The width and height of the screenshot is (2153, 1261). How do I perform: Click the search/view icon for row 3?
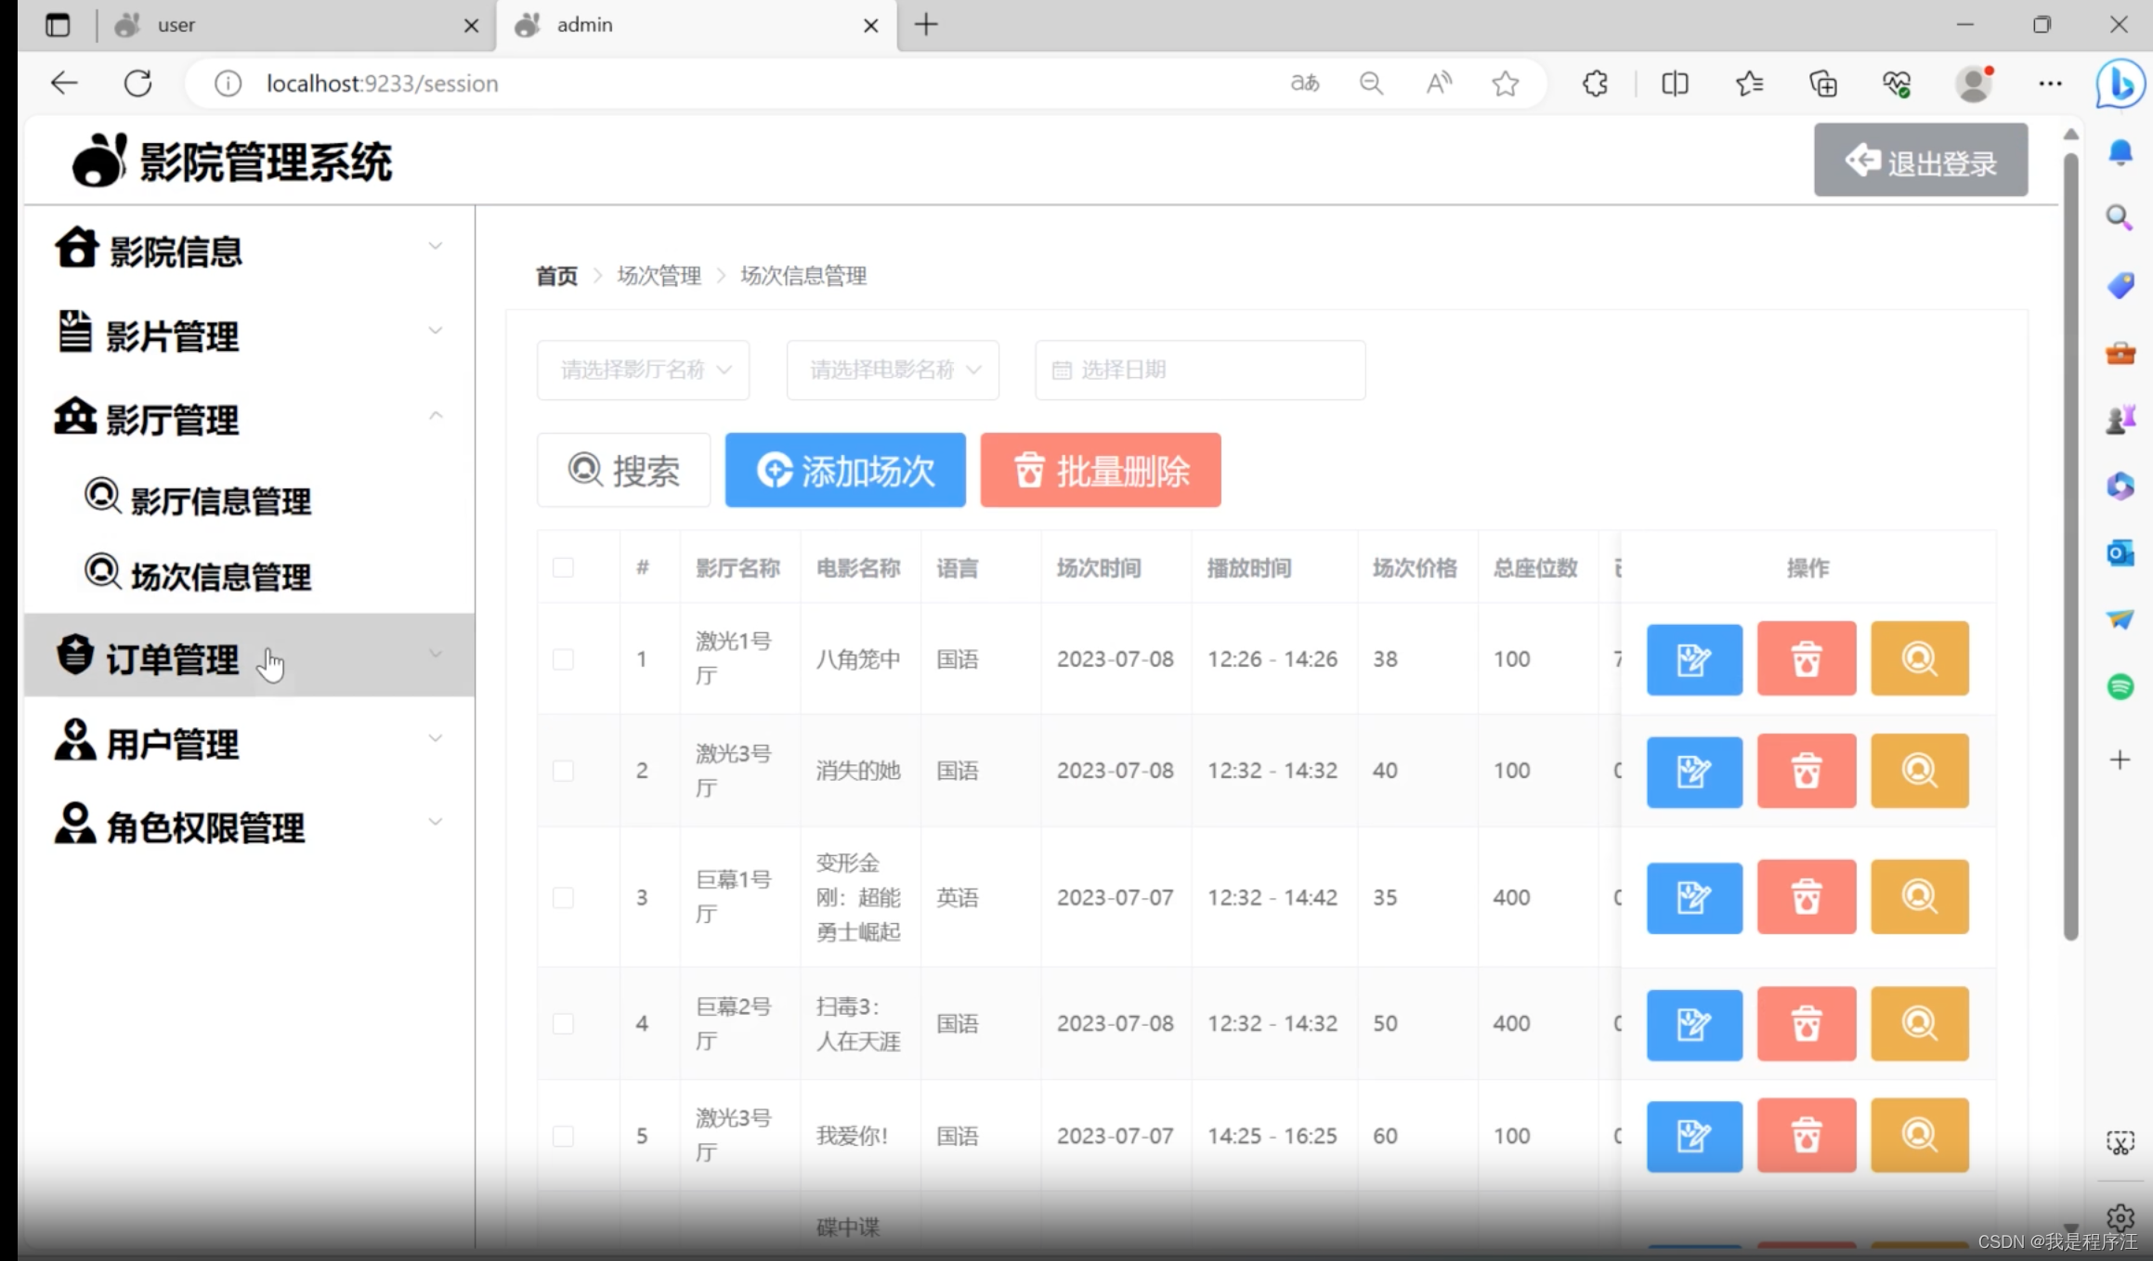1919,896
